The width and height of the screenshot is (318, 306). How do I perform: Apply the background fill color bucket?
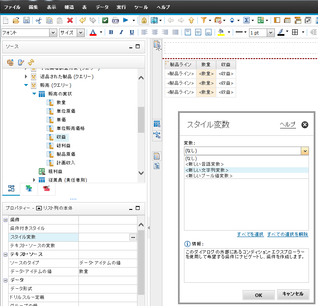(221, 32)
